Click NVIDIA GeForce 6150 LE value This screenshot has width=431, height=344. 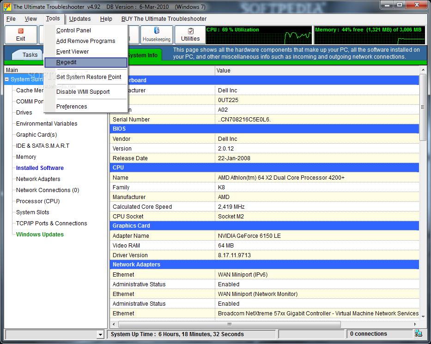[249, 236]
